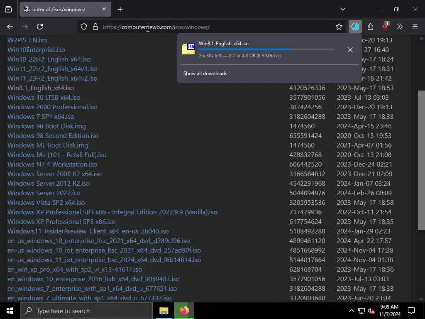Download en-us_windows_11_iot_enterprise_ltsc_2024 iso

click(x=104, y=260)
